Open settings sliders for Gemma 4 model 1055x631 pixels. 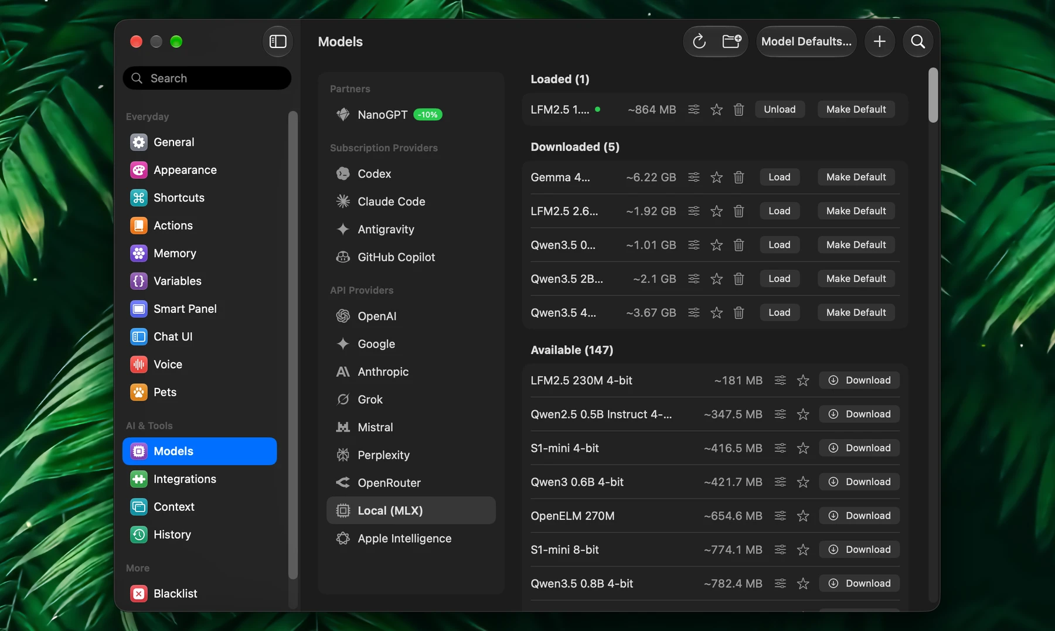point(694,177)
